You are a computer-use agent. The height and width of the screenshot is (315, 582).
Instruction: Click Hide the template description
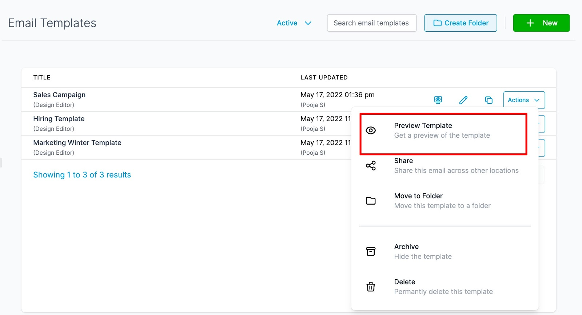coord(423,256)
